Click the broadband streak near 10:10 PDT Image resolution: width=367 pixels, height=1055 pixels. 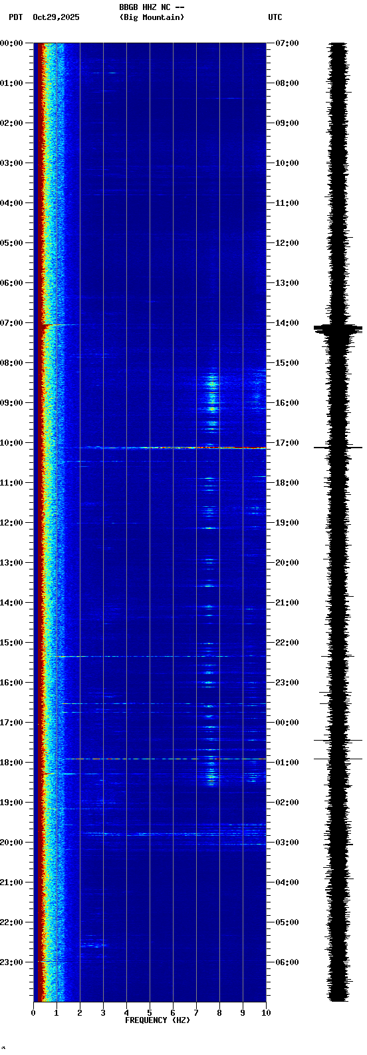point(173,448)
